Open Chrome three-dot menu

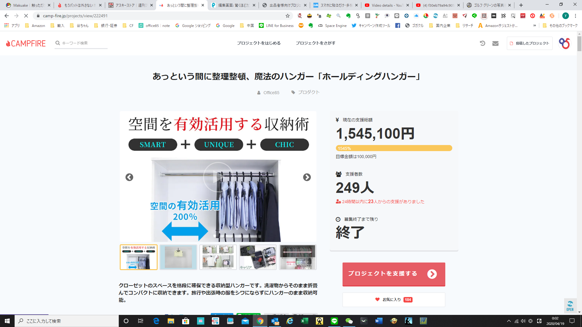coord(575,16)
